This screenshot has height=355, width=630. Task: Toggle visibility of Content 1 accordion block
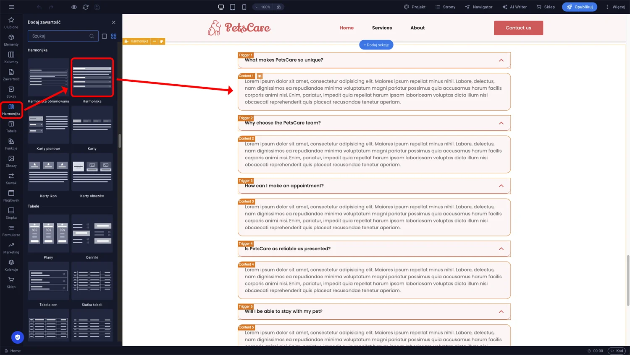point(260,76)
